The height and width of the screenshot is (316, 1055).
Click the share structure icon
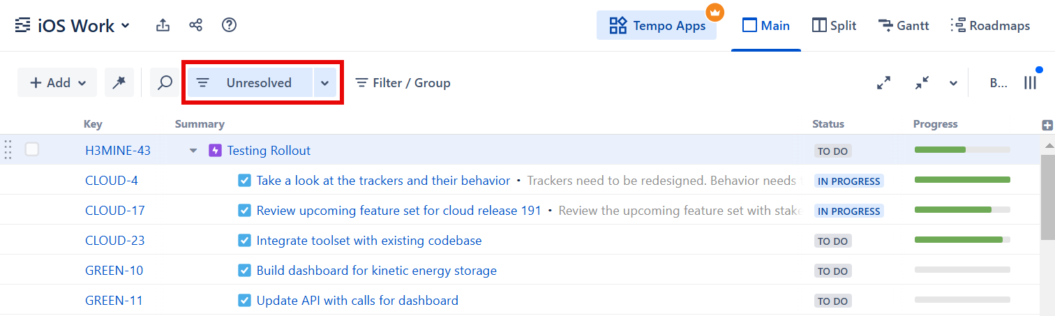pyautogui.click(x=196, y=26)
